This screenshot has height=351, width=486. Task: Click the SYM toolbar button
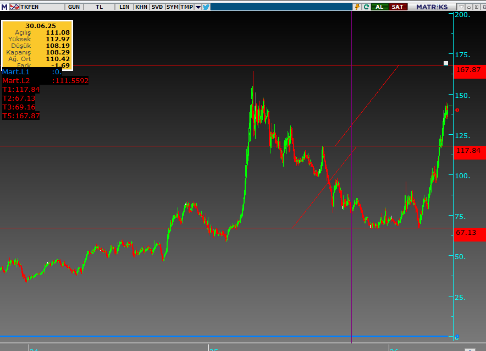coord(172,7)
